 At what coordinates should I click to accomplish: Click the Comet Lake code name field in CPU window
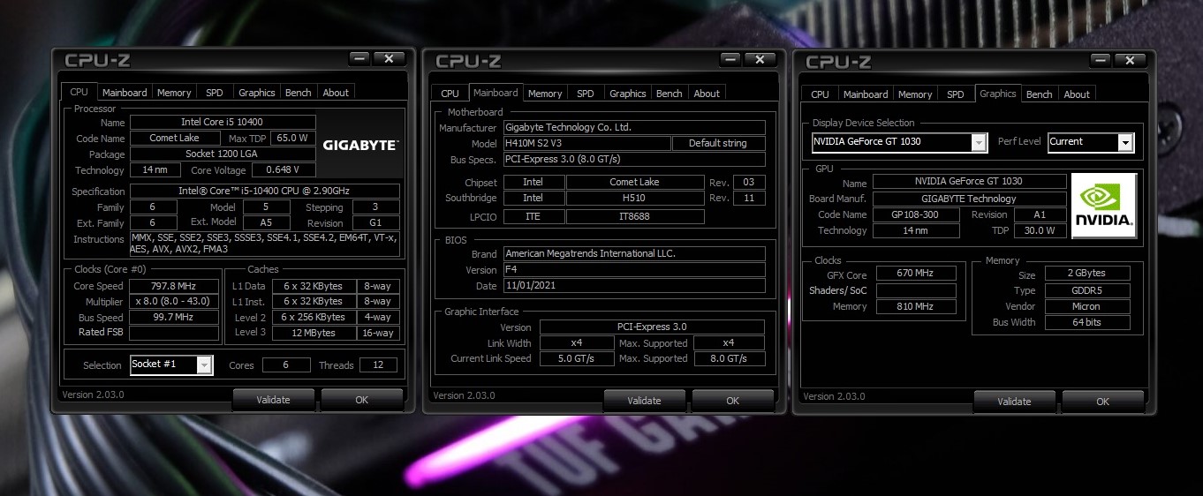pos(175,139)
